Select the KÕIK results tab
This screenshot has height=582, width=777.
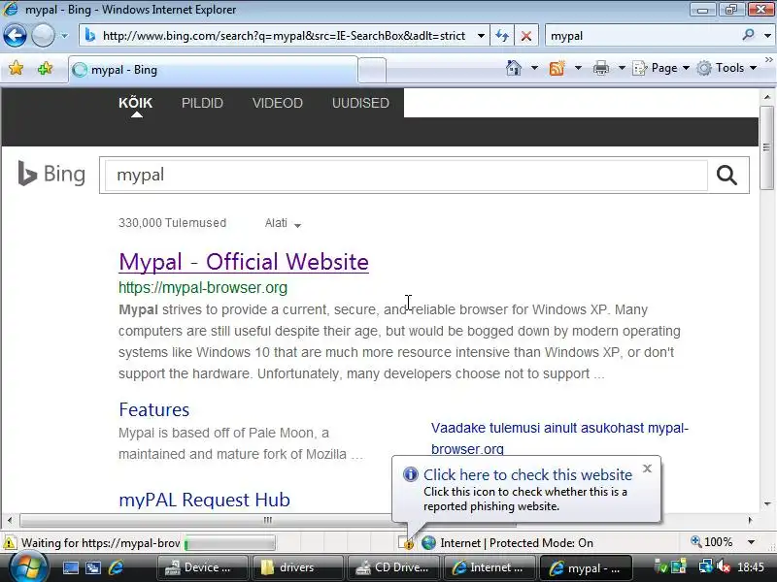tap(135, 103)
